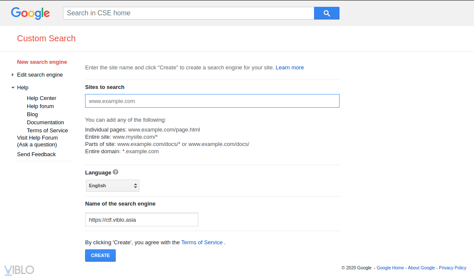Click the Search in CSE home box
Image resolution: width=474 pixels, height=280 pixels.
tap(188, 13)
